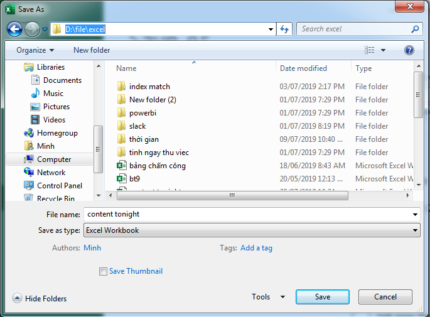Click the File name input field
The image size is (430, 317).
coord(252,214)
